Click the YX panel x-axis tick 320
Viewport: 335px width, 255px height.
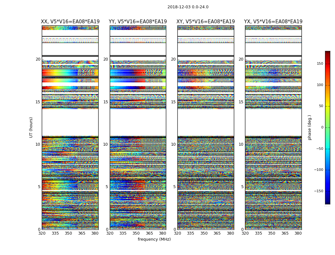245,233
